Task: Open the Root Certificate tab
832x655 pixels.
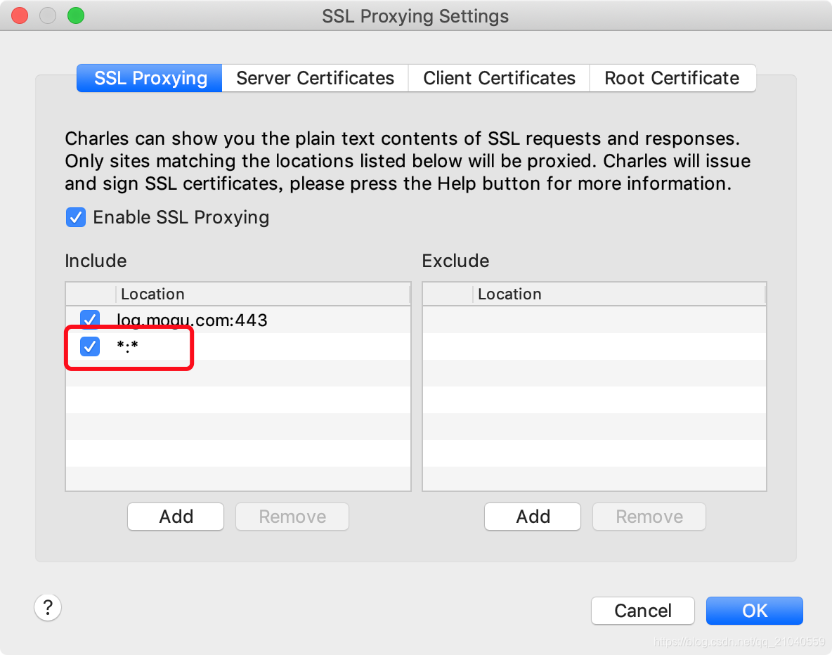Action: pos(672,78)
